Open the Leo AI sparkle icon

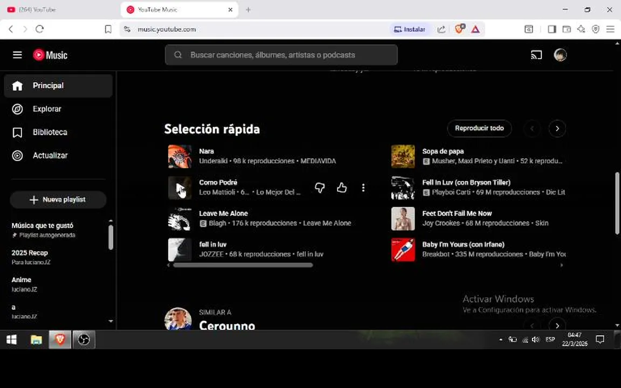pyautogui.click(x=581, y=29)
